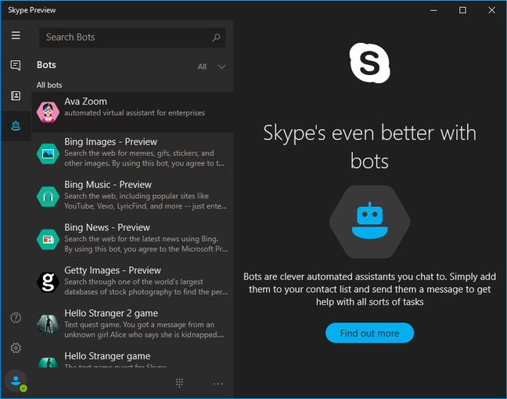The width and height of the screenshot is (507, 399).
Task: Select Hello Stranger 2 game title
Action: 111,313
